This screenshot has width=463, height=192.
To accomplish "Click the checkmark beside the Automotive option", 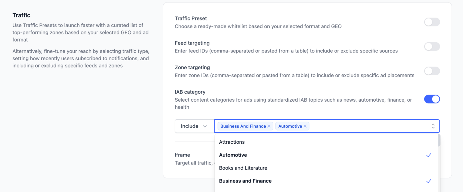I will [429, 155].
